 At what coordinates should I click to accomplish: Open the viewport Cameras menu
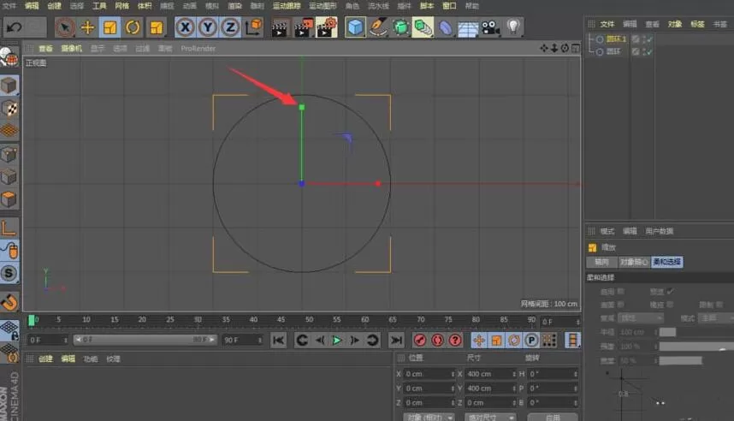[x=71, y=48]
